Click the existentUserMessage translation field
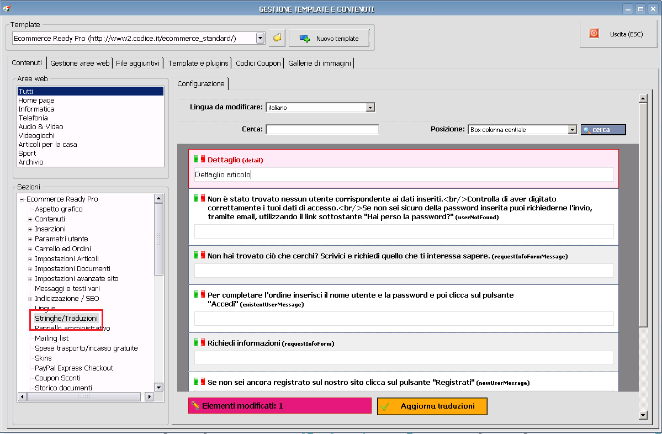 coord(404,319)
